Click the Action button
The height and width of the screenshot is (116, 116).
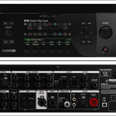[89, 23]
